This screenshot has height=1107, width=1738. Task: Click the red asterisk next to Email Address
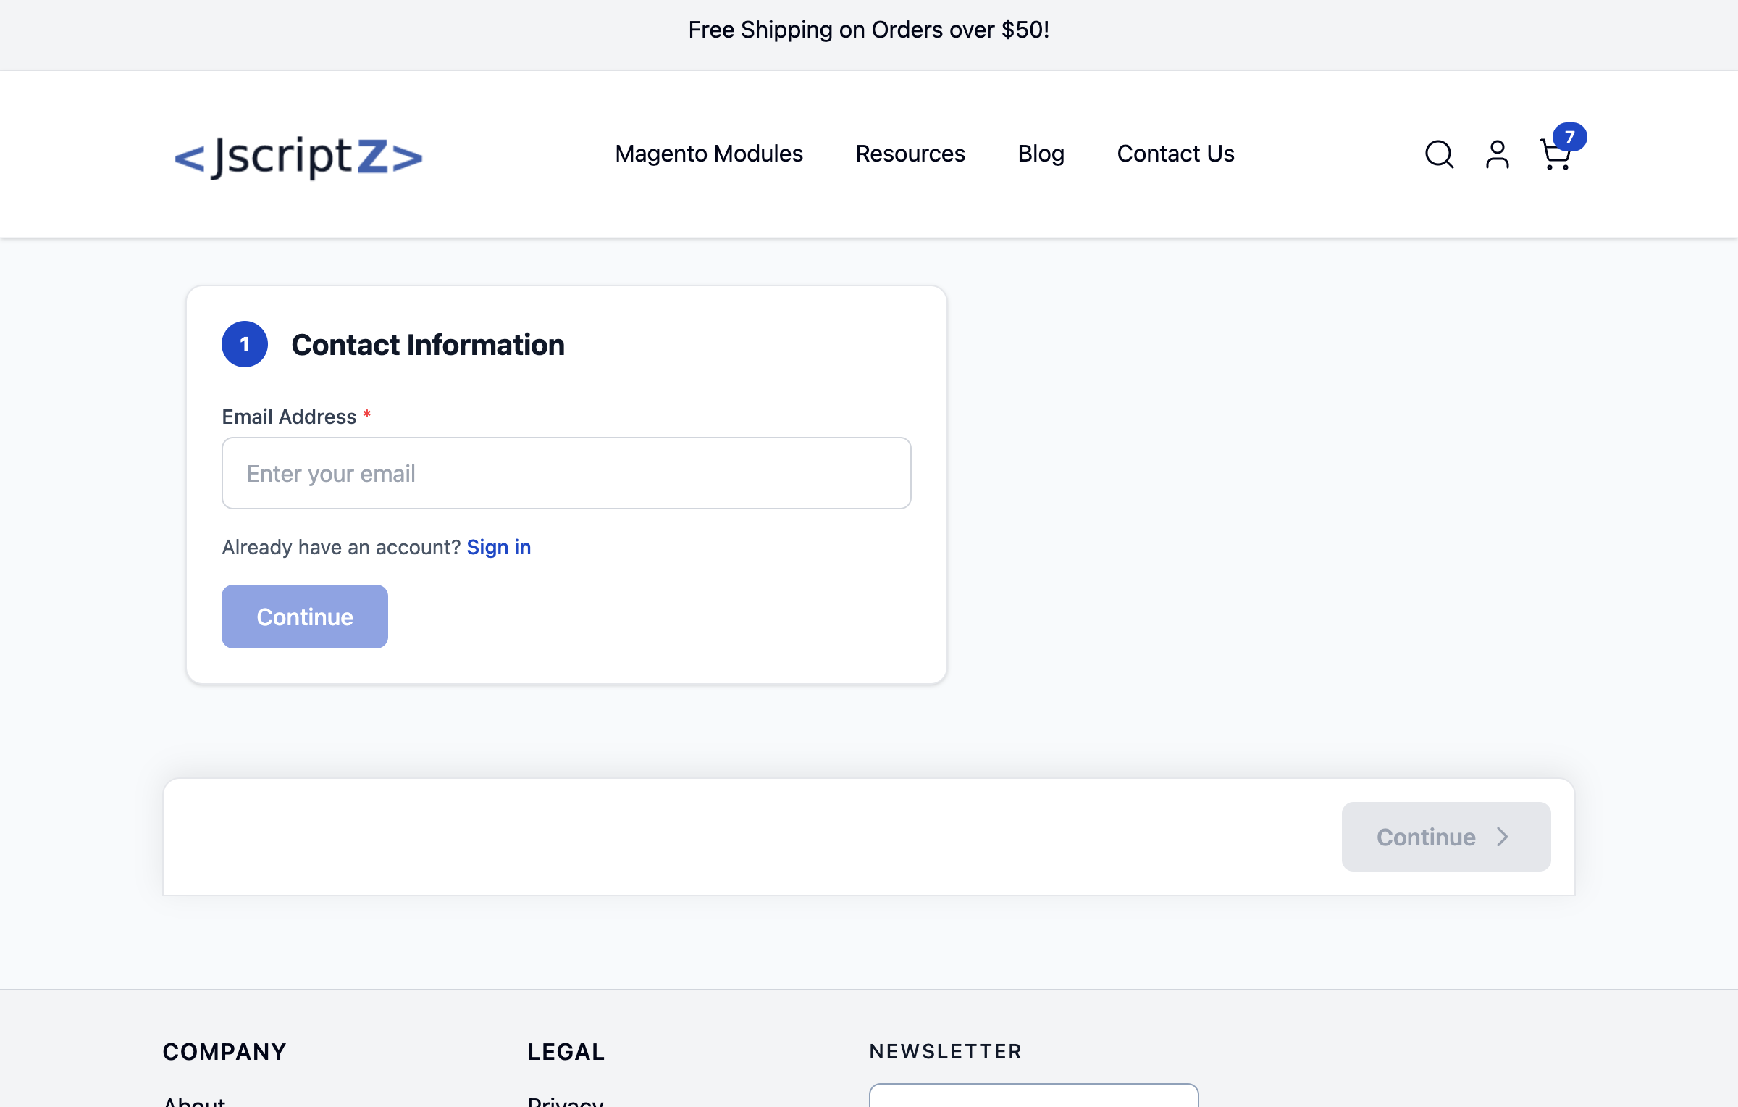pos(366,414)
